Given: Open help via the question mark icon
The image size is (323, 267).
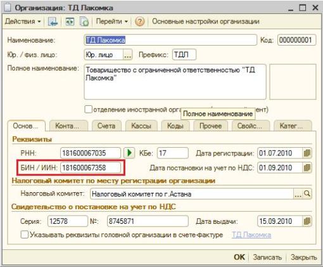Looking at the screenshot, I should click(x=139, y=22).
